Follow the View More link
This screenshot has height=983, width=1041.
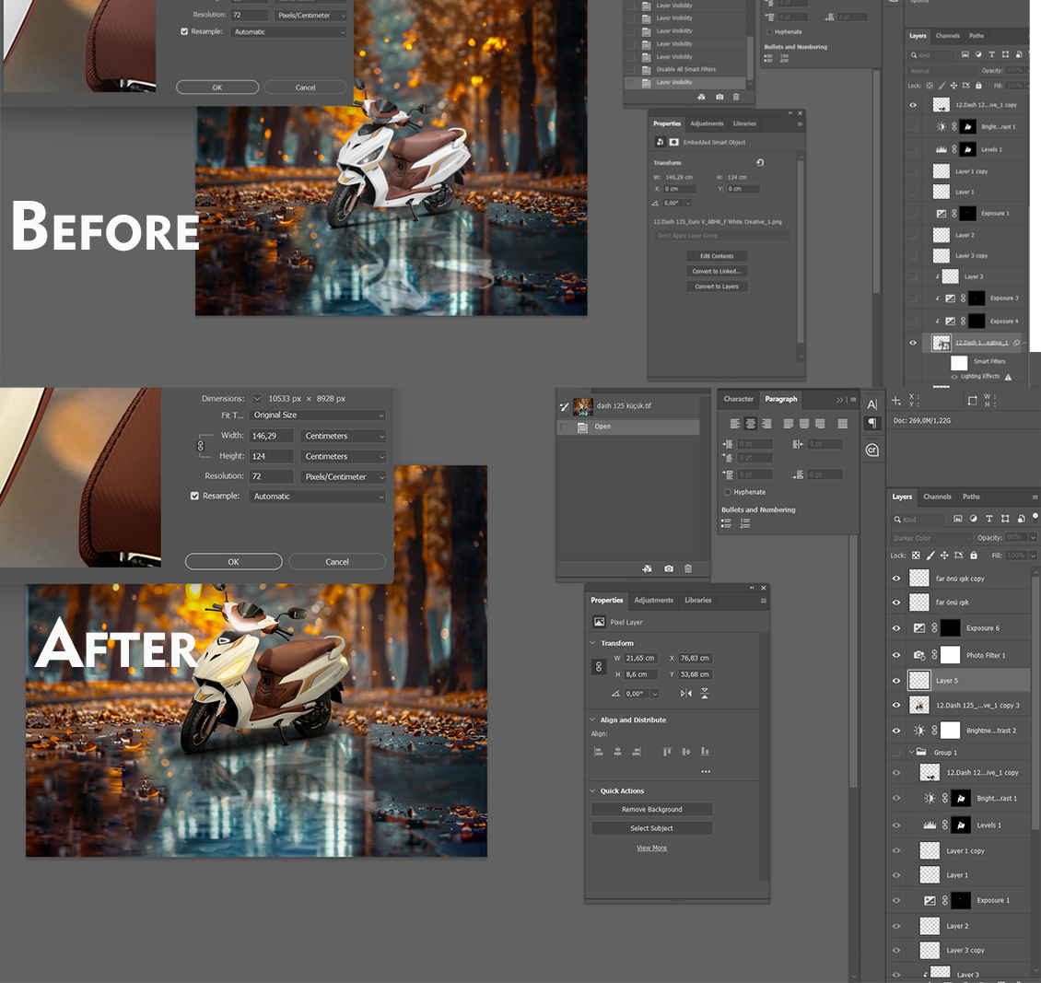pyautogui.click(x=652, y=848)
